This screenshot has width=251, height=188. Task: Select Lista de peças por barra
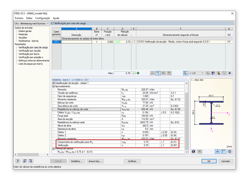(31, 64)
